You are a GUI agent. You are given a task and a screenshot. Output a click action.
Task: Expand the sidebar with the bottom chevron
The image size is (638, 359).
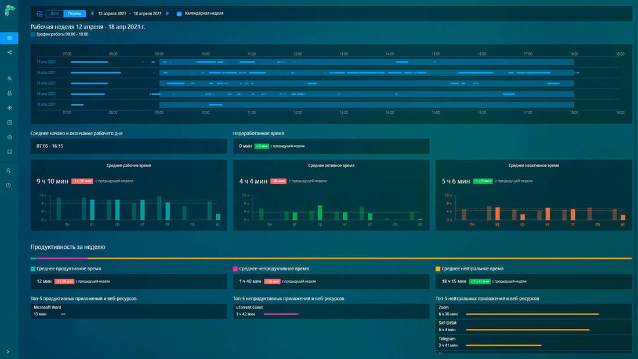pyautogui.click(x=8, y=351)
